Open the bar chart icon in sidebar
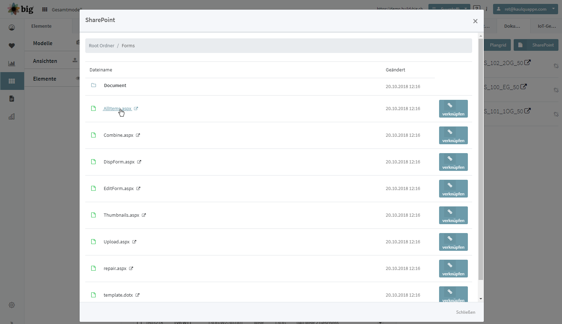This screenshot has width=562, height=324. click(x=12, y=64)
